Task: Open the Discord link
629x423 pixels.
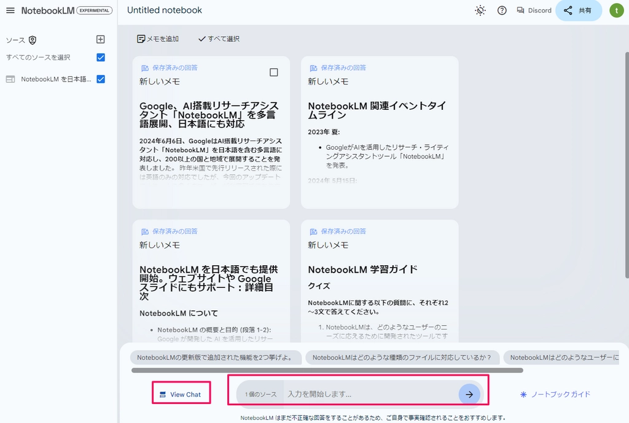Action: point(534,10)
